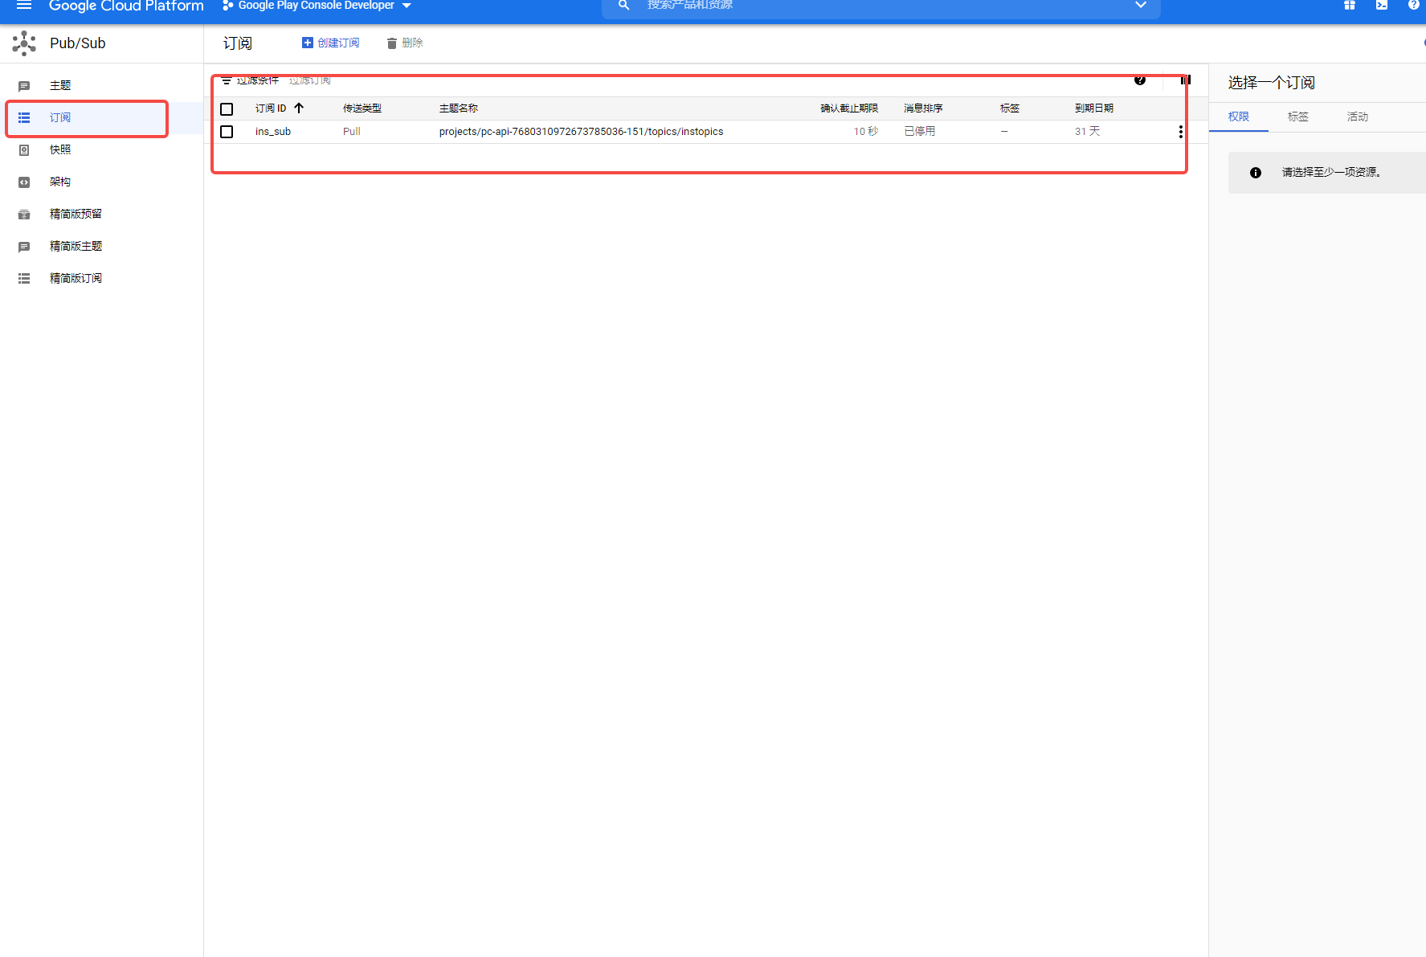This screenshot has height=957, width=1426.
Task: Click the filter help question icon
Action: [1140, 80]
